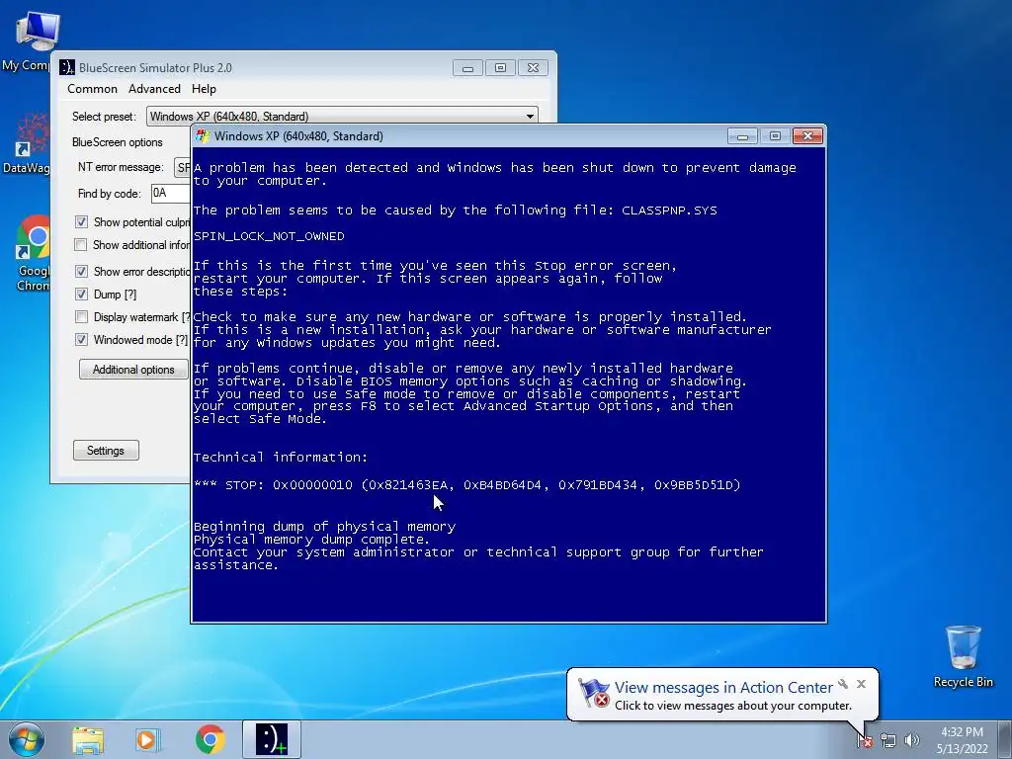1012x759 pixels.
Task: Click 'Beginning dump of physical memory' line
Action: [324, 527]
